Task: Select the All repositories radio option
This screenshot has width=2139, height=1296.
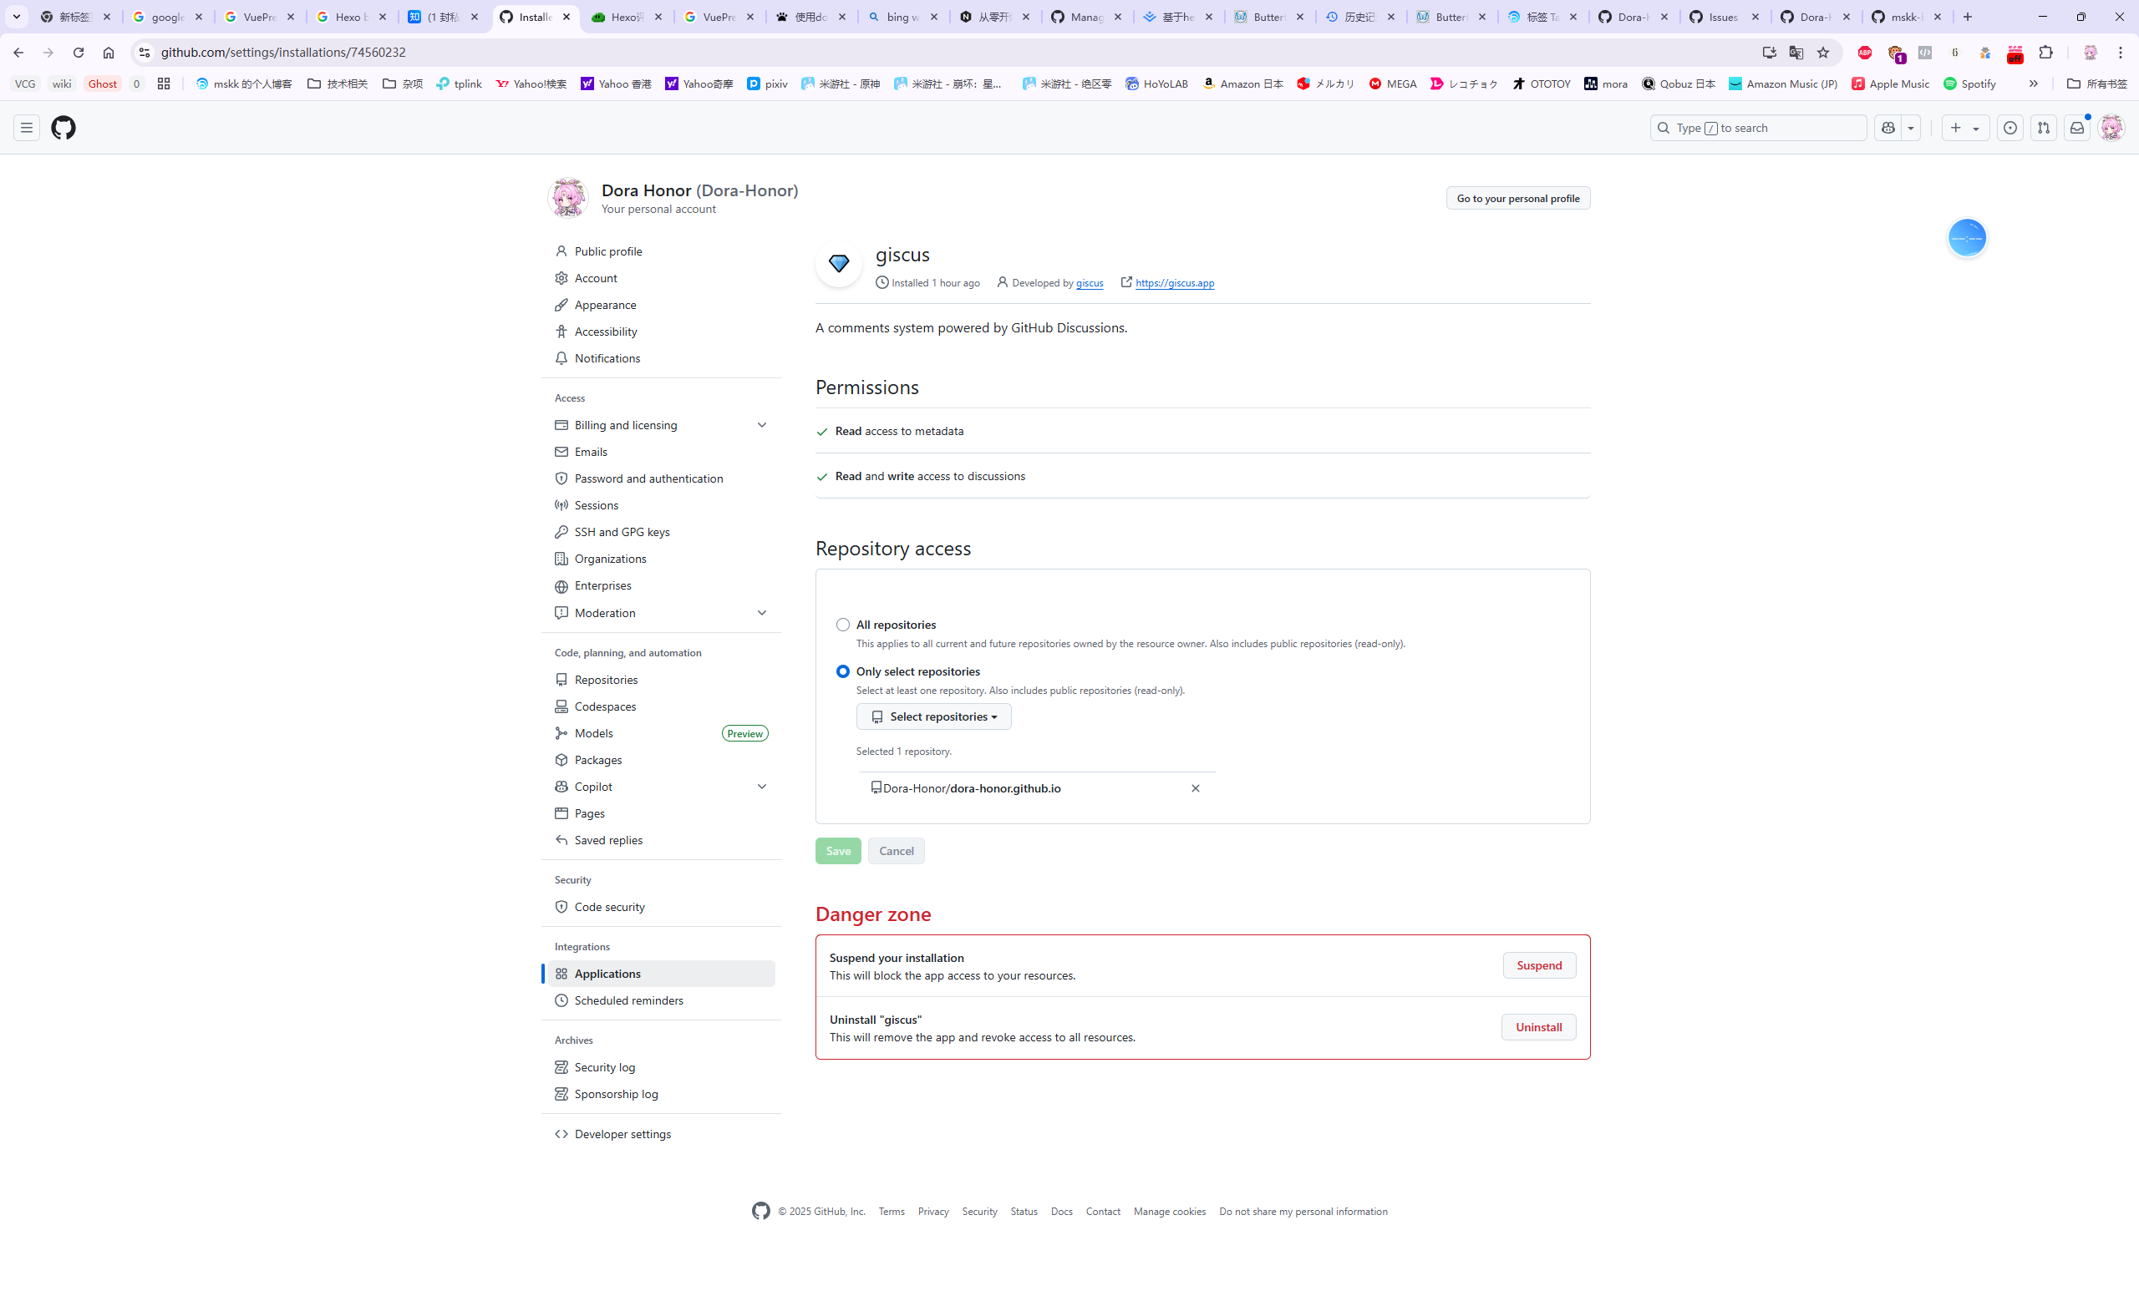Action: (x=842, y=625)
